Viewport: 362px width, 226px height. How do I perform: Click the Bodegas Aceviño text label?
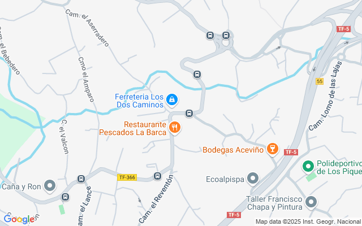point(233,150)
